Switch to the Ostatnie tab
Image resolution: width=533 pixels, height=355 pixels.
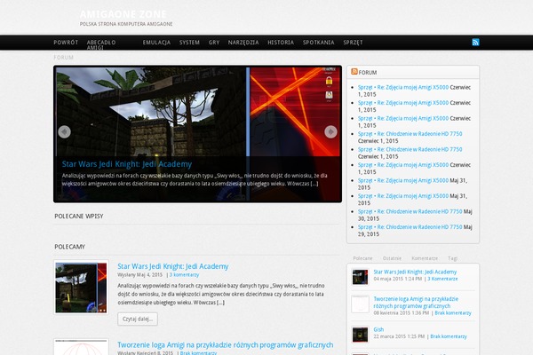click(x=392, y=258)
